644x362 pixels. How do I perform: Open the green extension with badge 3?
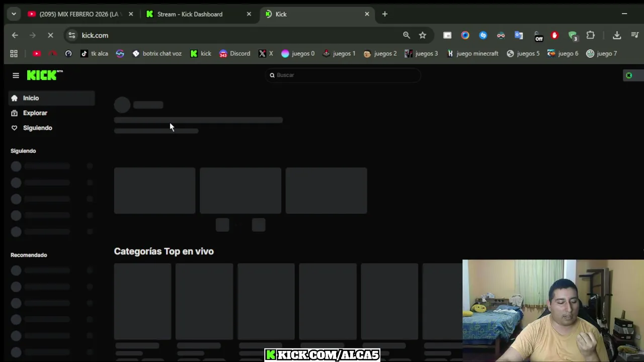coord(573,36)
